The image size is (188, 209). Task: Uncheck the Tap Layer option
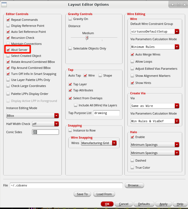70,84
